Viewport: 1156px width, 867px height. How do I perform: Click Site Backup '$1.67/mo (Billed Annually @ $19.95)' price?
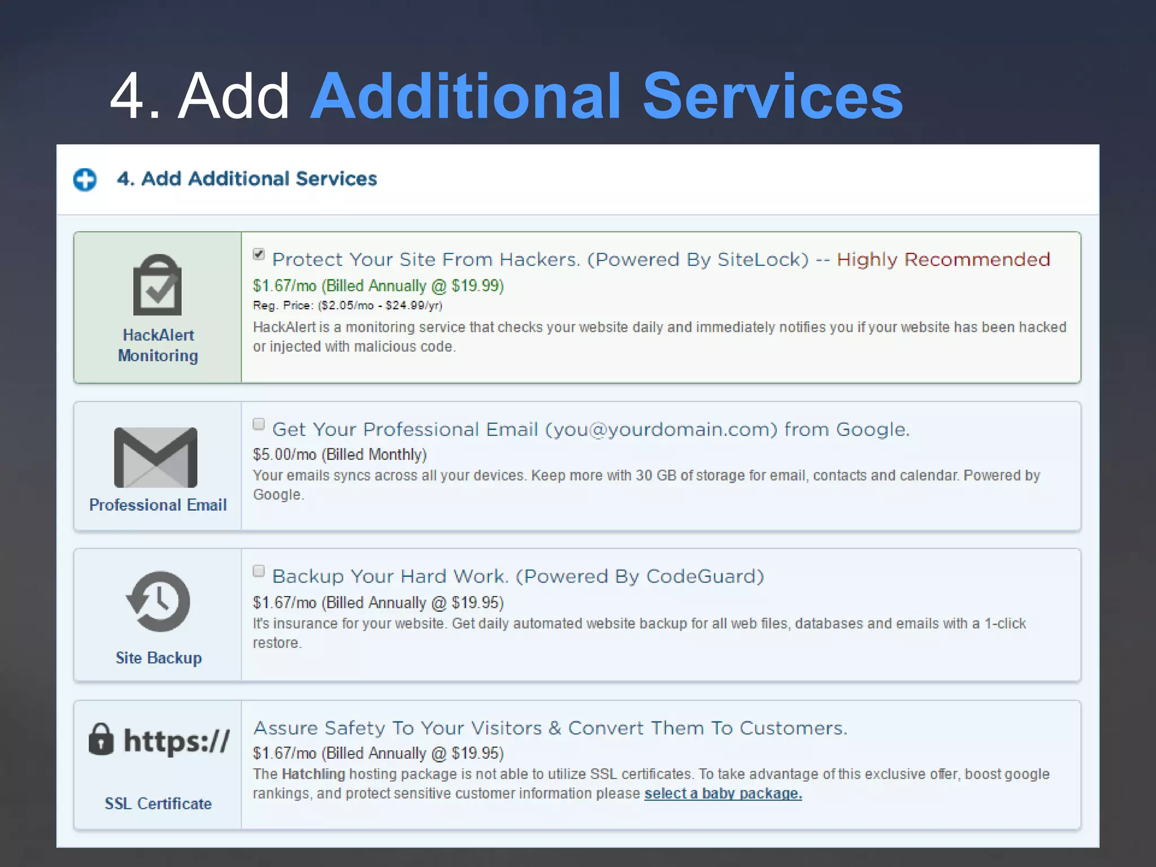[x=378, y=603]
